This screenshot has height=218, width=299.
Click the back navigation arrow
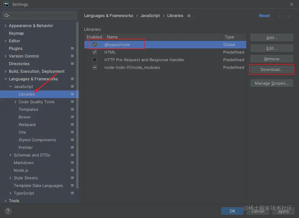point(280,16)
